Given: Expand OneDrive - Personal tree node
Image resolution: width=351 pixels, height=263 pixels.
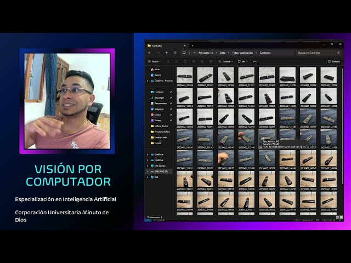Looking at the screenshot, I should click(x=148, y=81).
